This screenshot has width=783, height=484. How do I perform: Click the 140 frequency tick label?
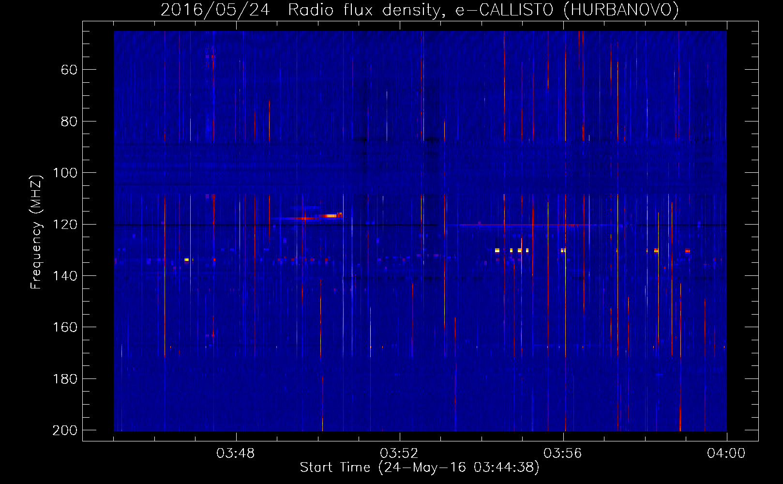[65, 276]
